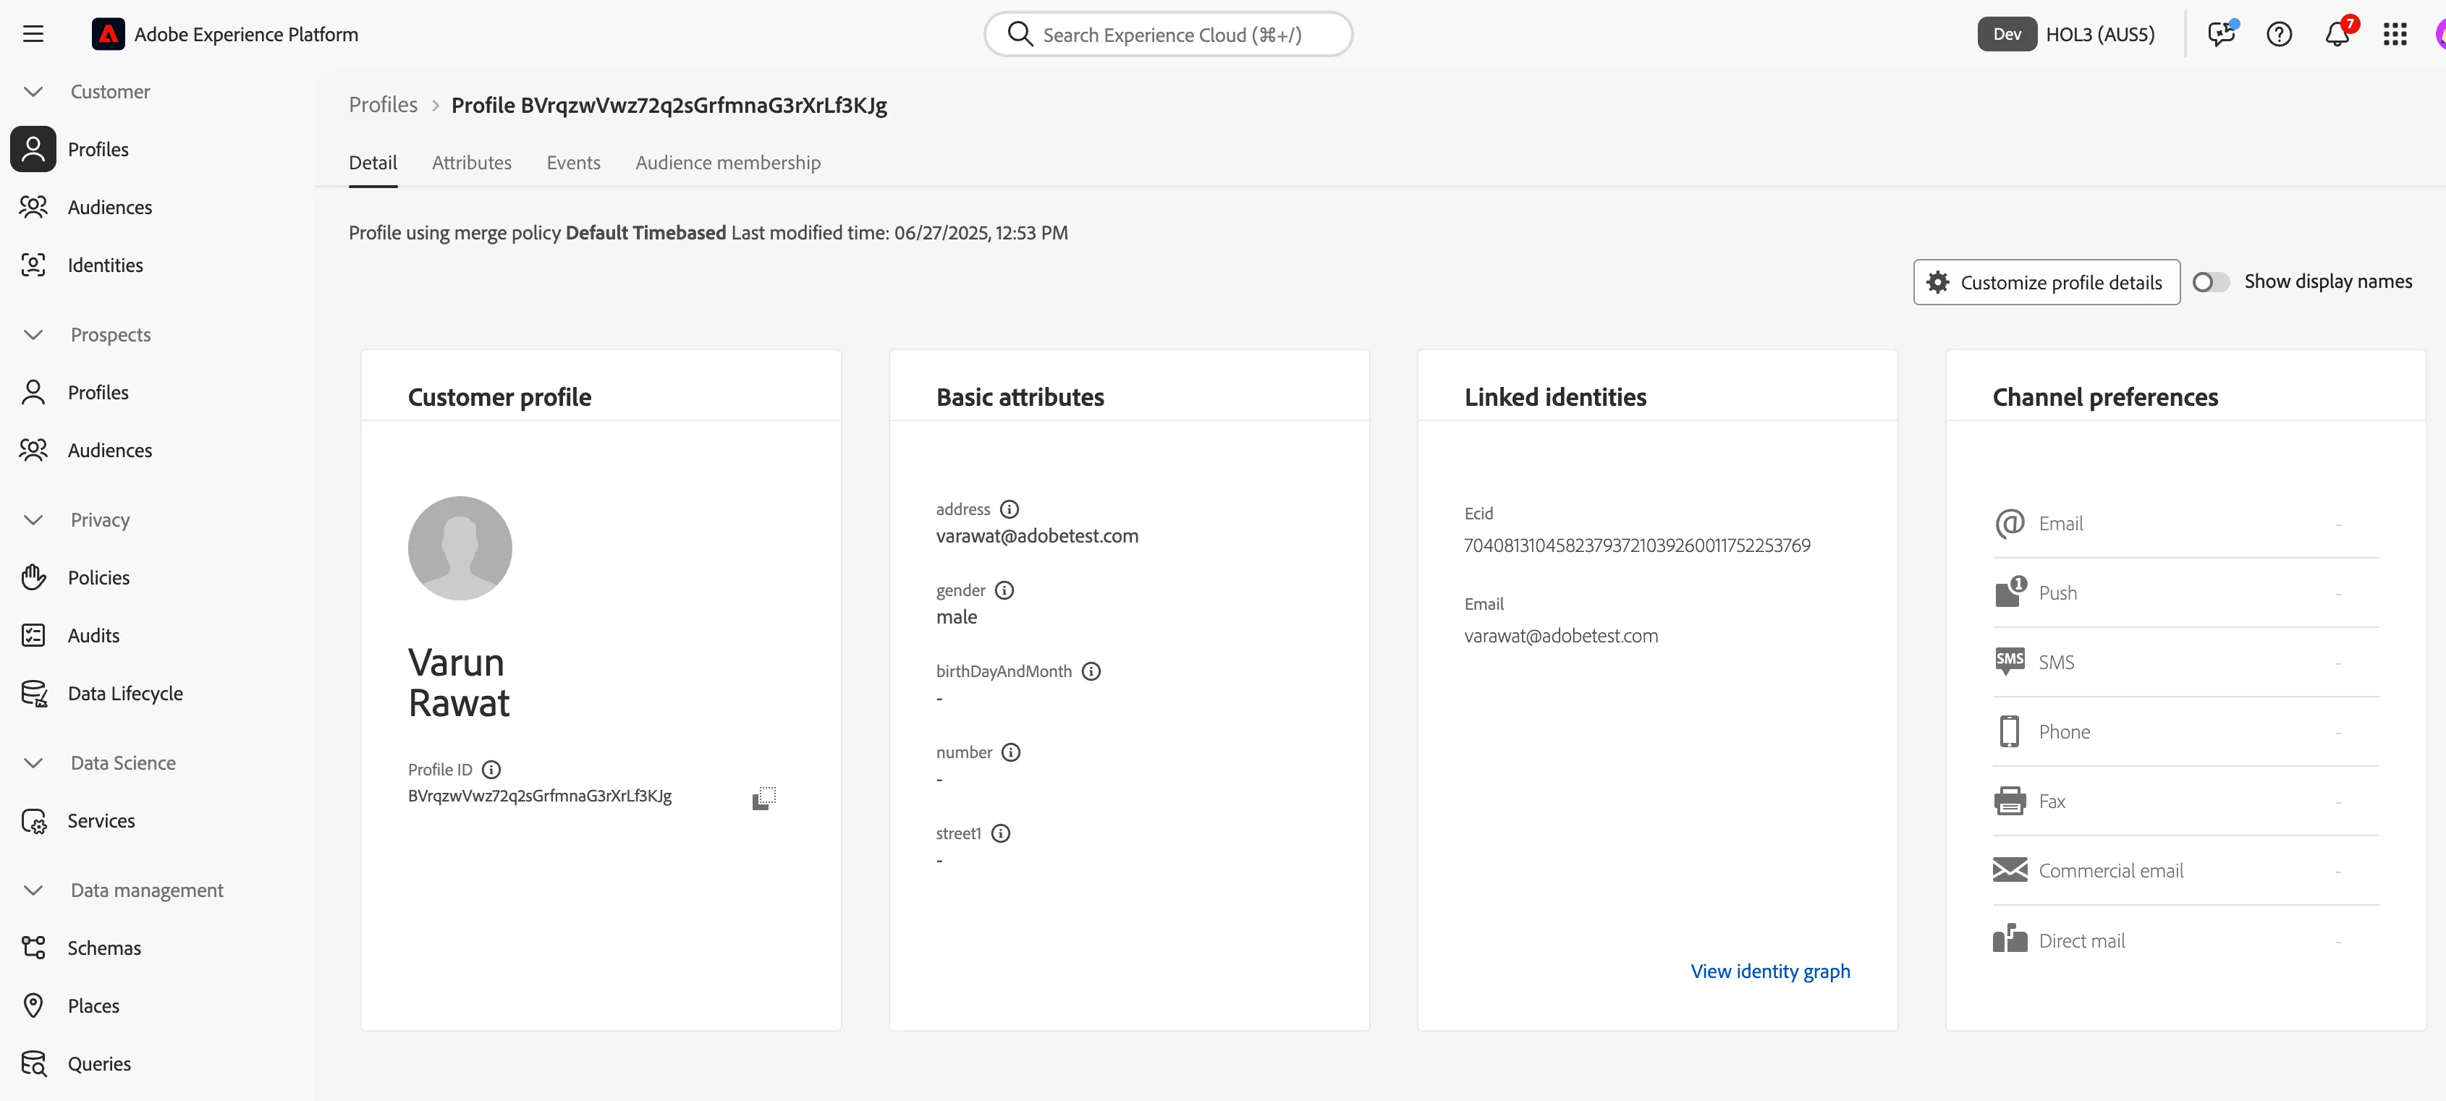Select the HOL3 (AUS5) sandbox name
This screenshot has height=1101, width=2446.
tap(2099, 34)
